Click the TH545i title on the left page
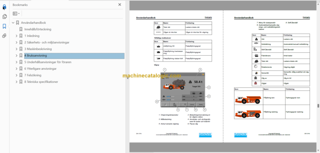Screen dimensions: 320x153 pyautogui.click(x=208, y=18)
